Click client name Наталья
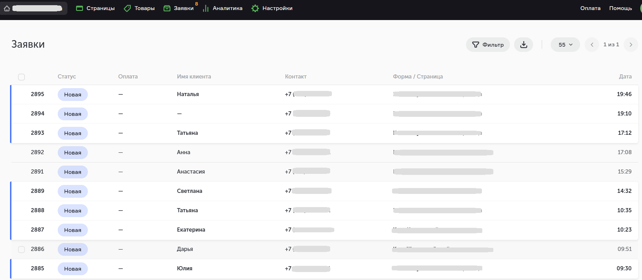 [188, 94]
